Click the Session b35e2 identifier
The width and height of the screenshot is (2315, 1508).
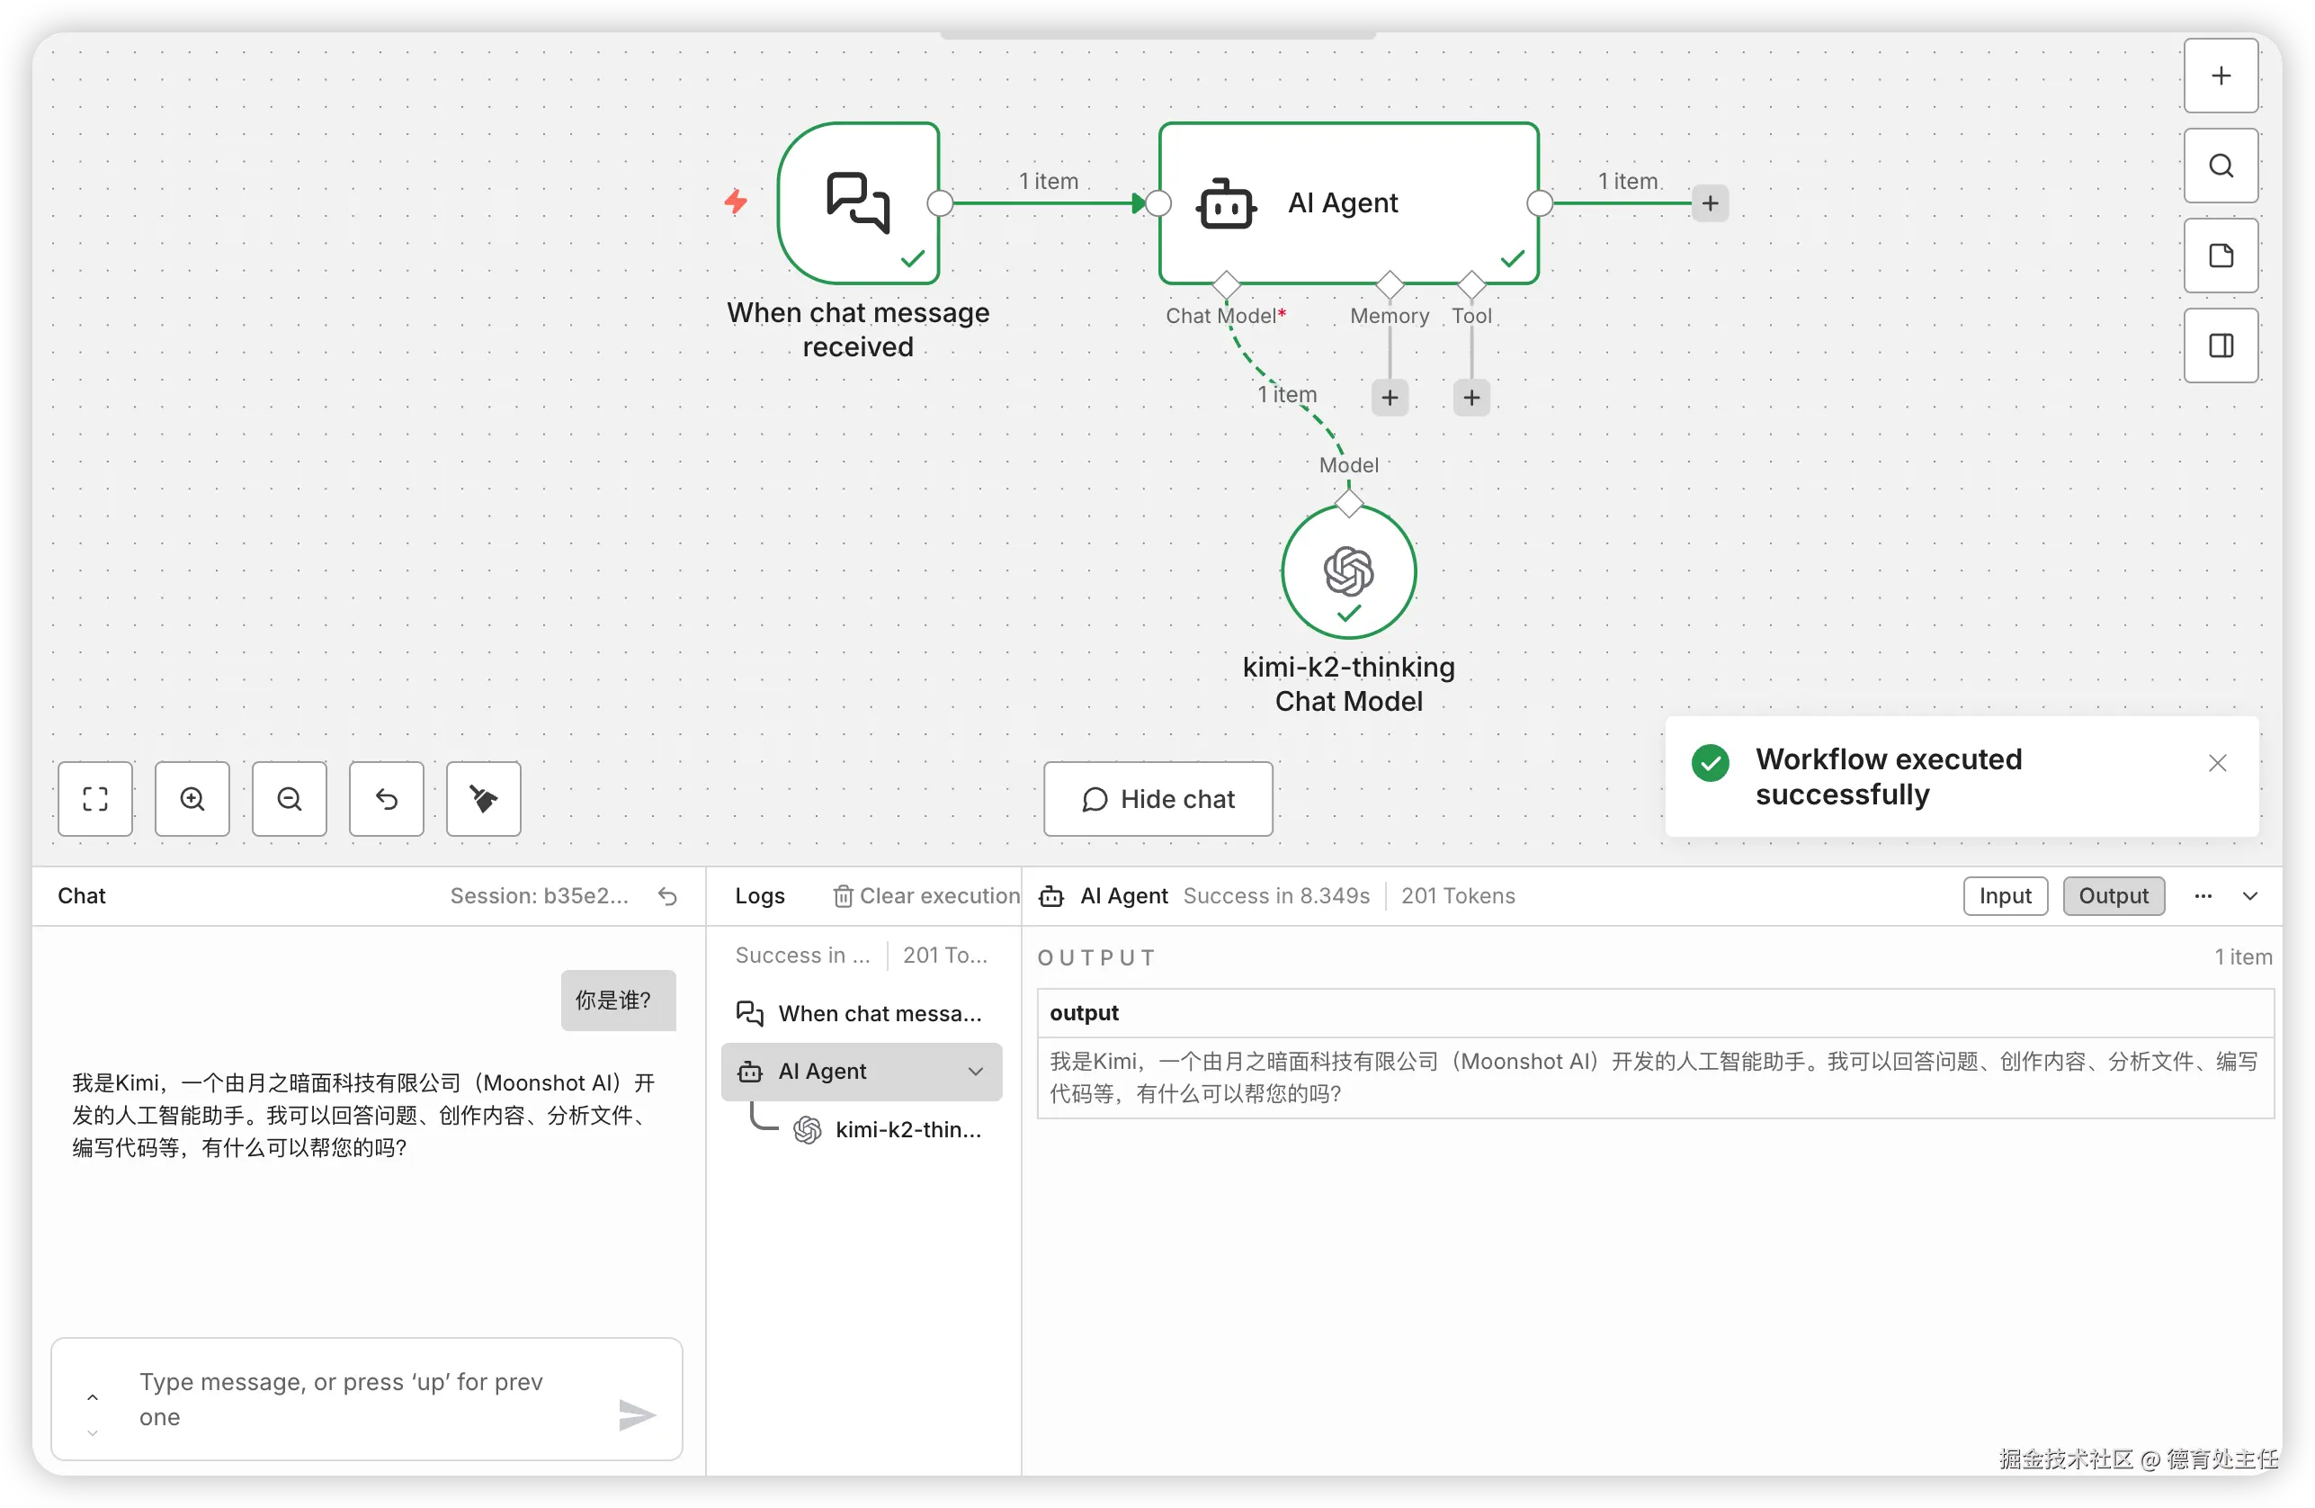(x=539, y=895)
